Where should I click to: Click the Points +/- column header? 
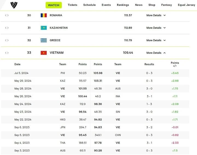click(x=175, y=64)
